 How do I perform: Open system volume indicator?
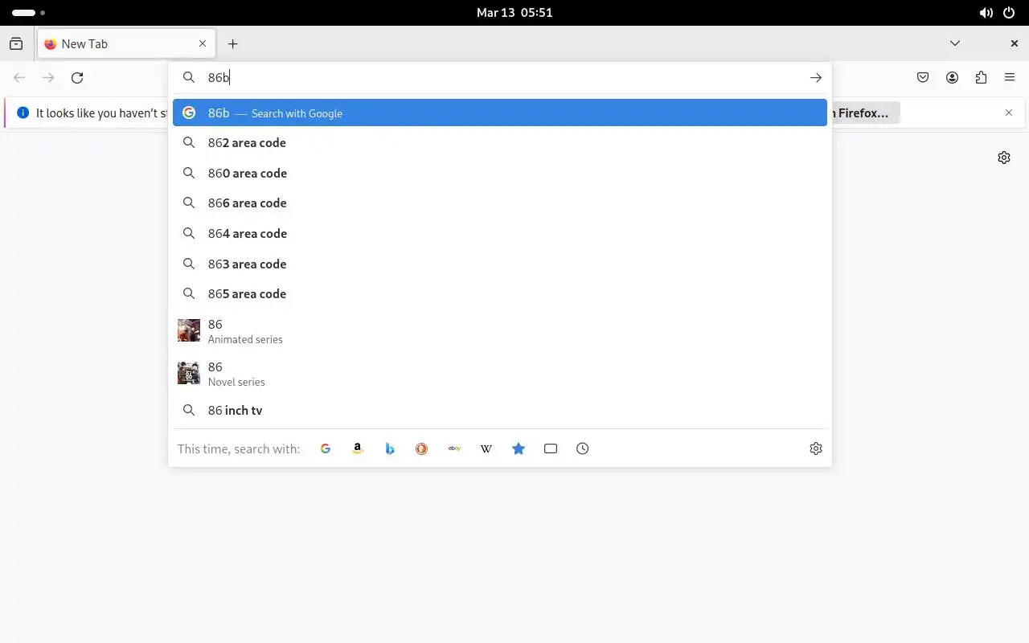[986, 13]
